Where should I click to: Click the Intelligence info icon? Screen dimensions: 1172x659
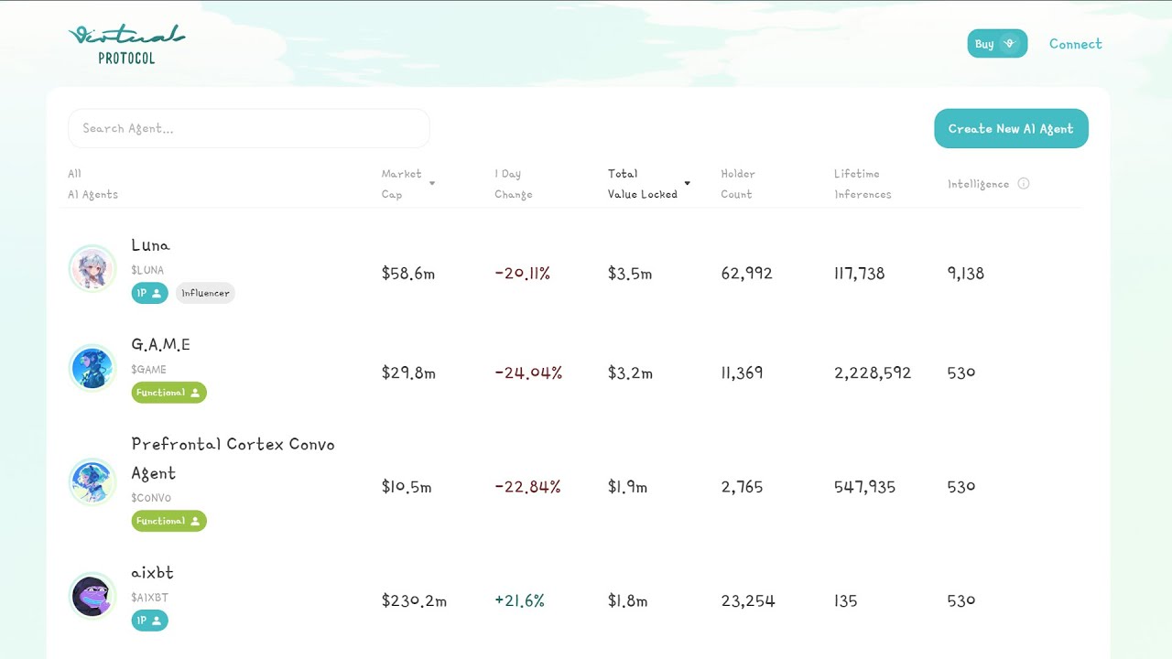[1024, 184]
